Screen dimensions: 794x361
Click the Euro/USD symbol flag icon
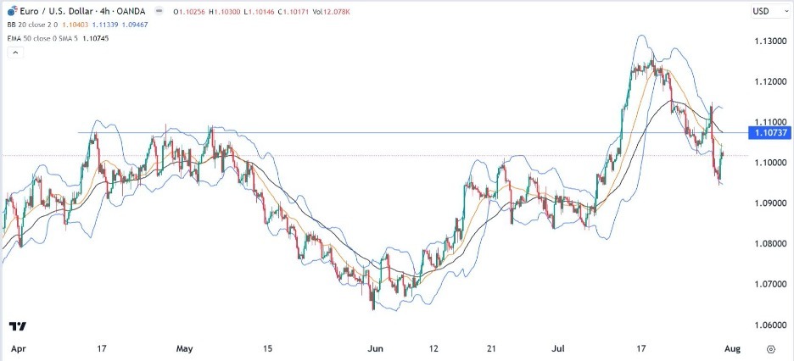point(10,12)
